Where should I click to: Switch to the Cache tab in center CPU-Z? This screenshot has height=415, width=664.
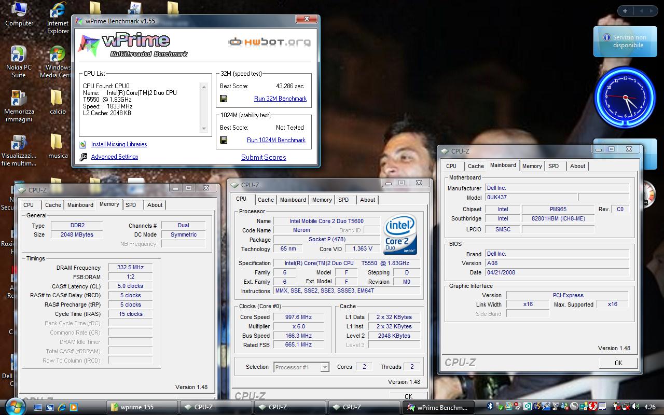pyautogui.click(x=266, y=200)
